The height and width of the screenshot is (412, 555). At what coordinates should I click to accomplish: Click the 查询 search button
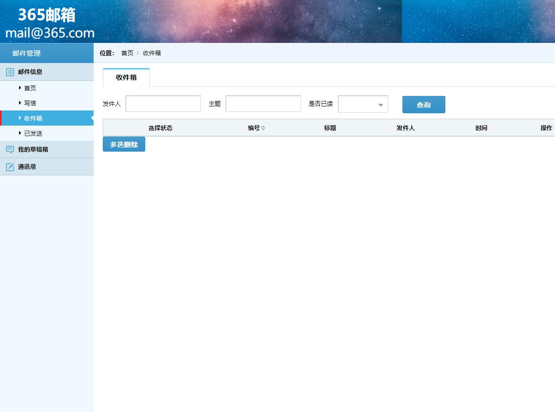[423, 104]
